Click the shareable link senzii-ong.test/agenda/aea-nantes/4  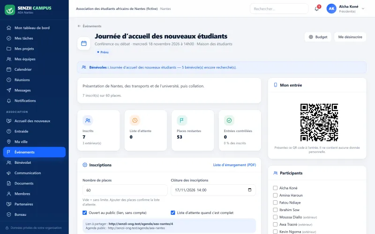[141, 224]
